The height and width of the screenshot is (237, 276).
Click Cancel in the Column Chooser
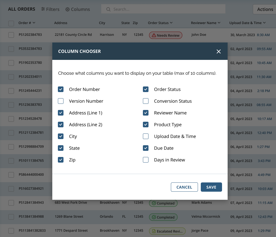184,187
